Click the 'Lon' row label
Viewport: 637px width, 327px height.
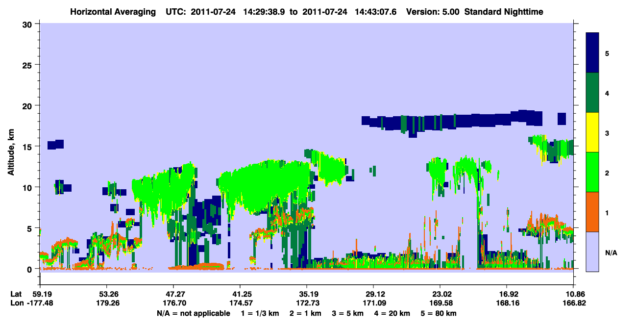(x=17, y=303)
